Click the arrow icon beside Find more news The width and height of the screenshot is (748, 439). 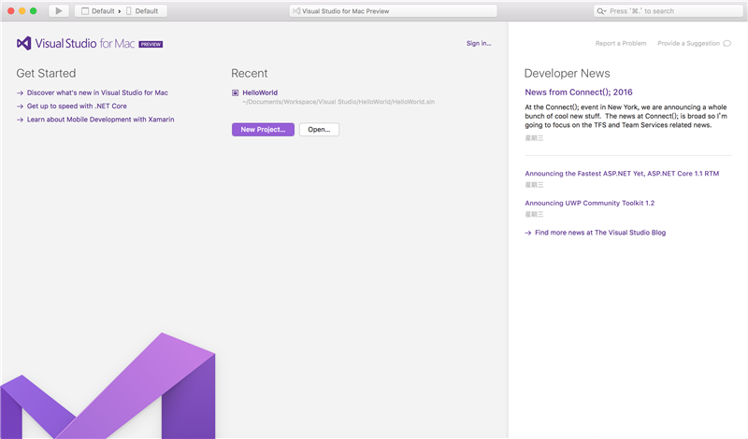click(x=528, y=234)
